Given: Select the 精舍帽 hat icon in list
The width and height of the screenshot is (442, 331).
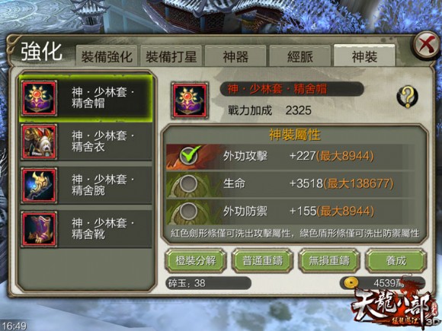Looking at the screenshot, I should [x=40, y=97].
